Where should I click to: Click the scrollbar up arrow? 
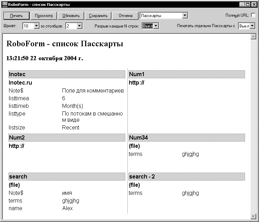pyautogui.click(x=253, y=37)
